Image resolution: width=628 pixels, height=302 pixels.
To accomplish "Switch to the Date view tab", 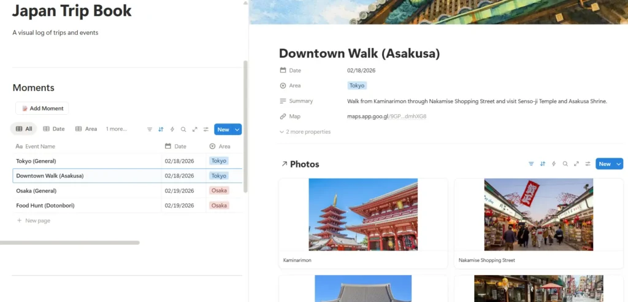I will pos(54,129).
